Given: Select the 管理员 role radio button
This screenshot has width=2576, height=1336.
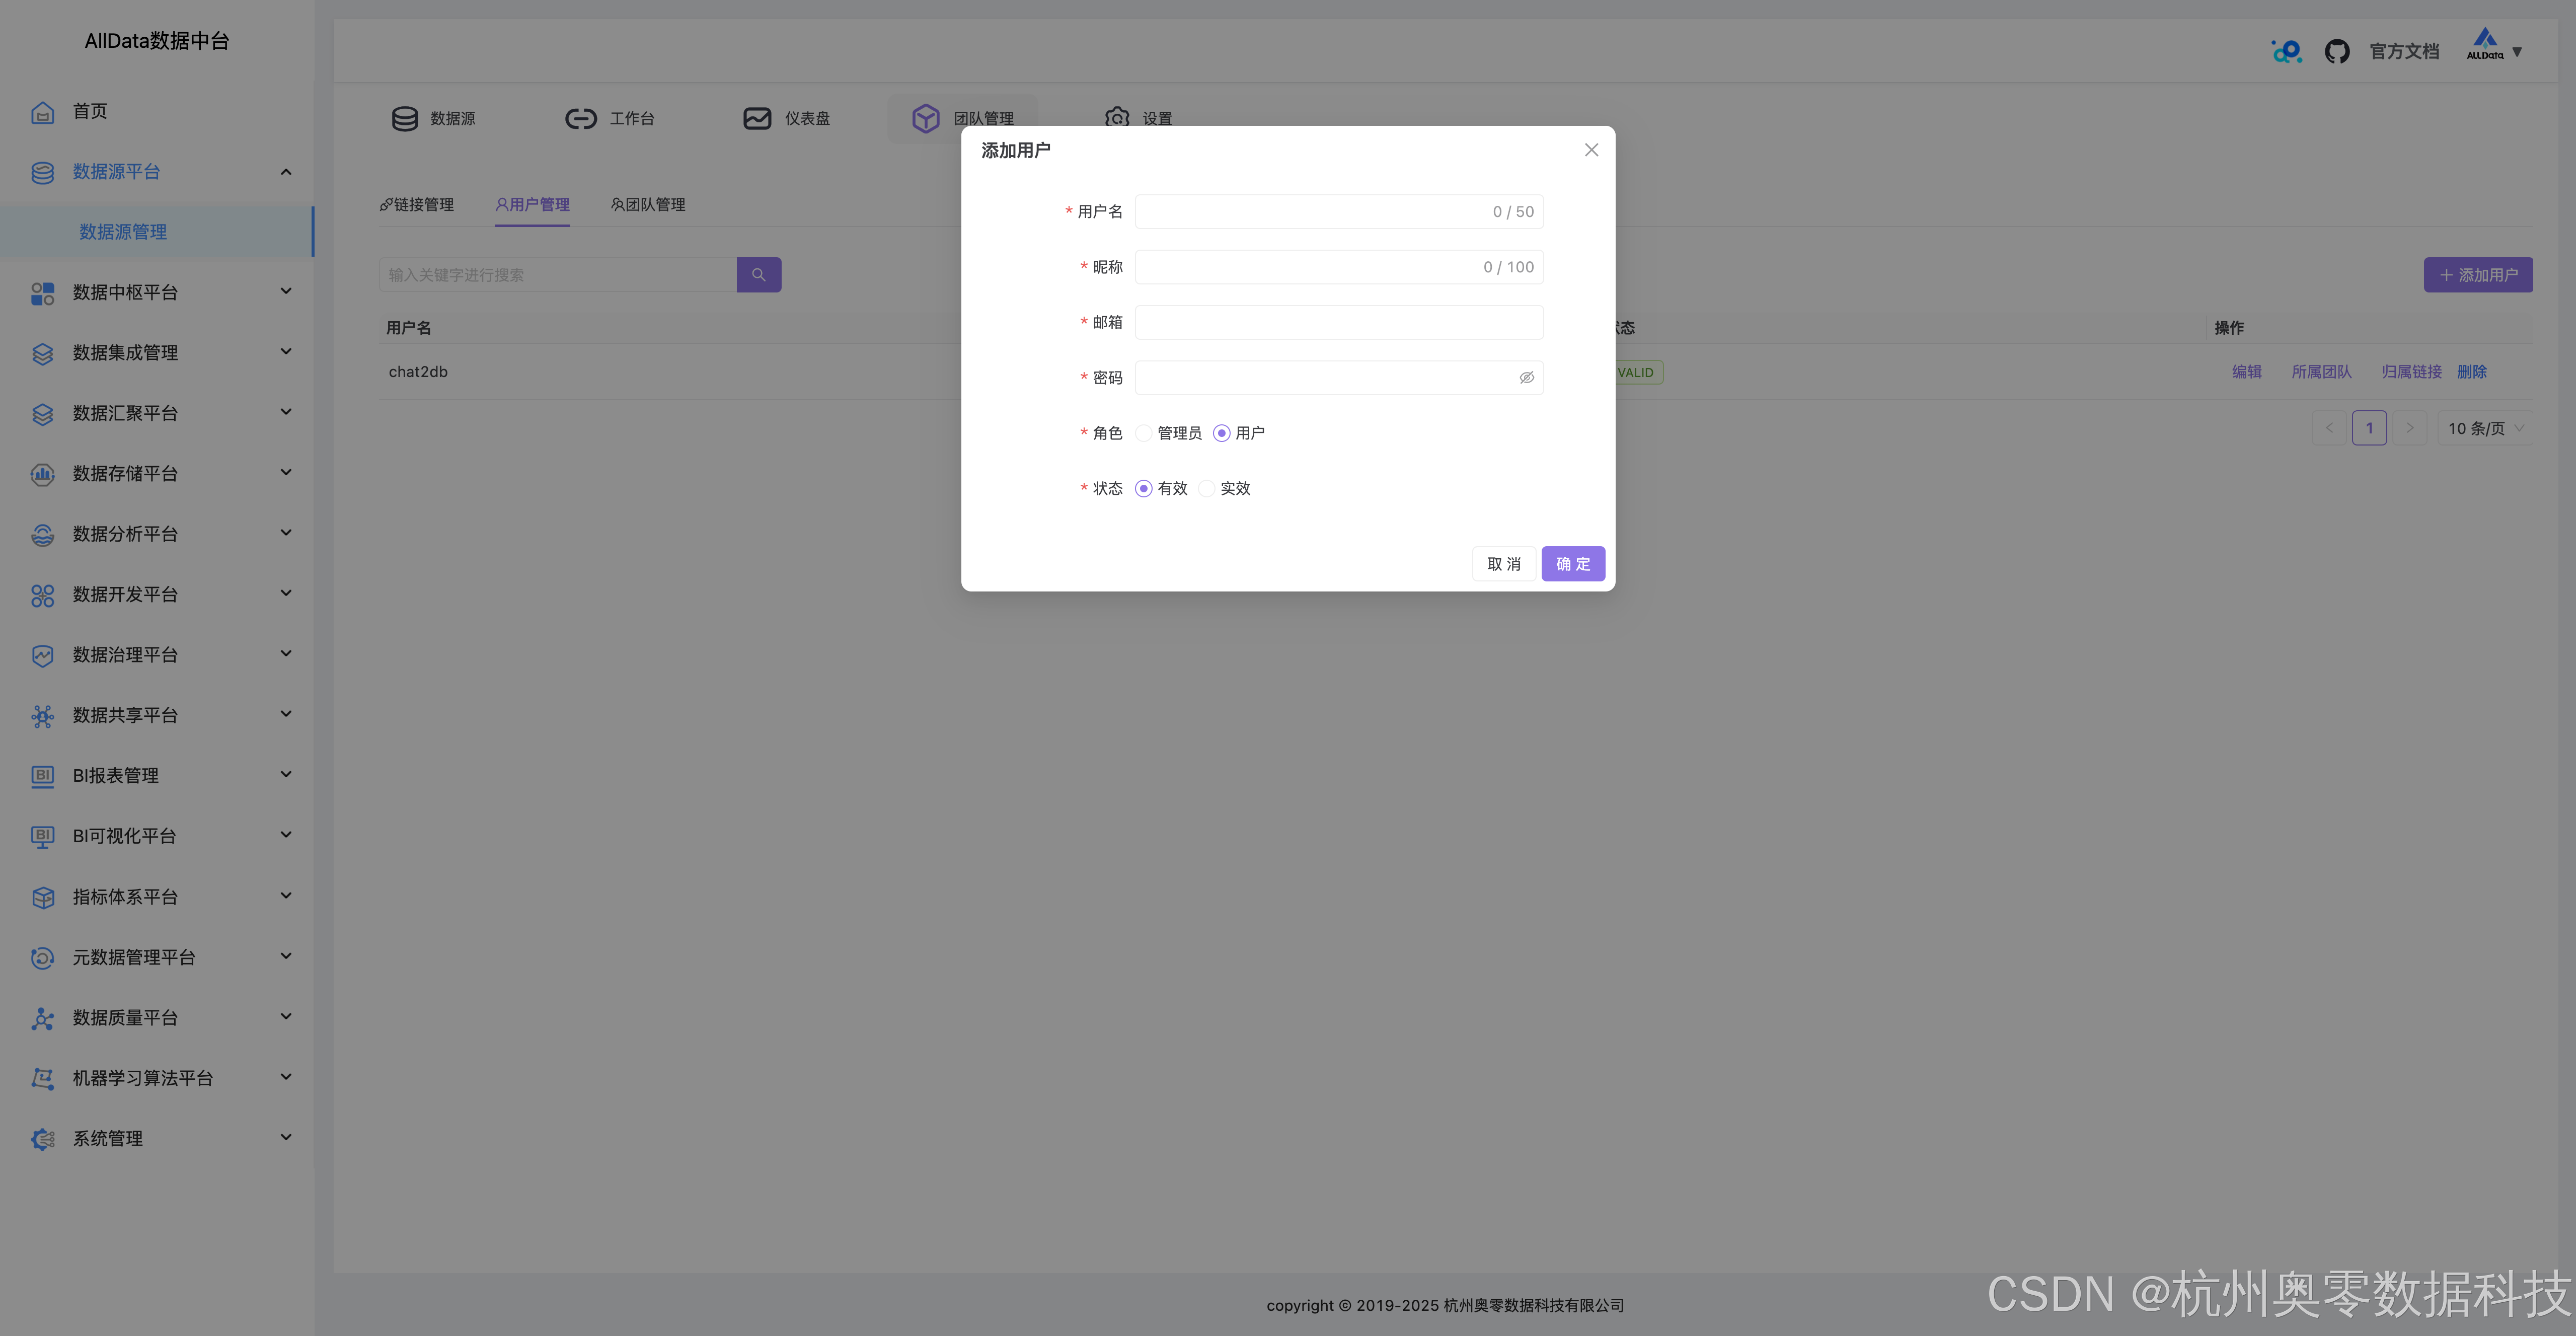Looking at the screenshot, I should tap(1143, 432).
